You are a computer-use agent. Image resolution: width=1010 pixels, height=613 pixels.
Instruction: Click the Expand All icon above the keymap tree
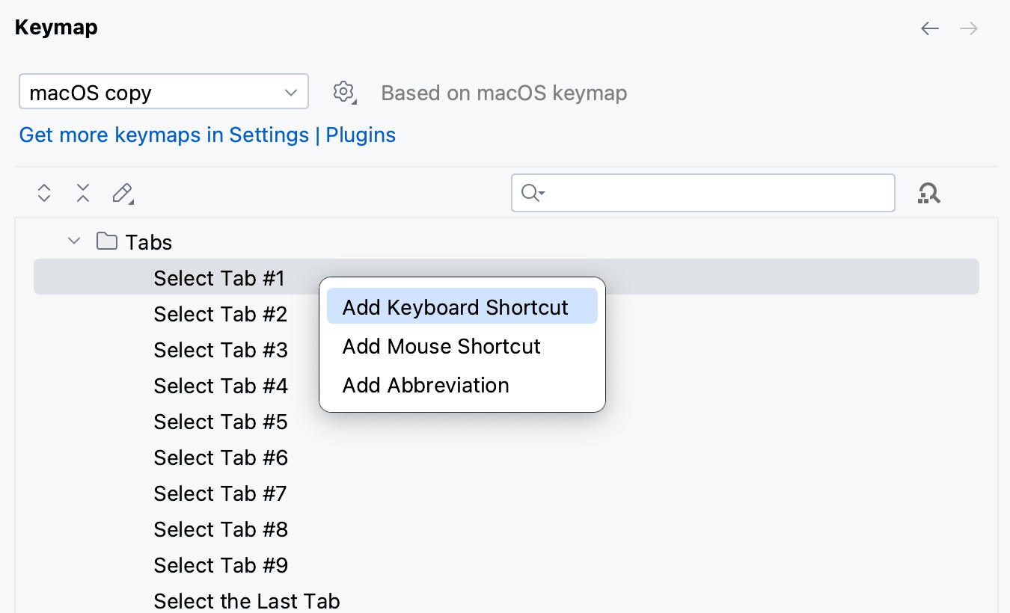(x=43, y=193)
